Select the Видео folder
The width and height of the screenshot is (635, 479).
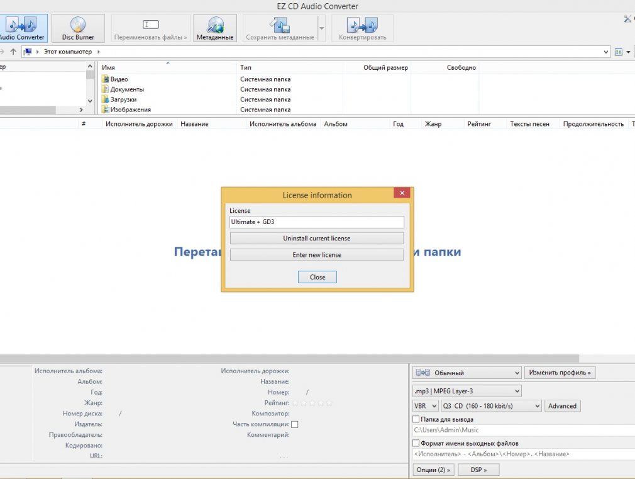pos(119,79)
